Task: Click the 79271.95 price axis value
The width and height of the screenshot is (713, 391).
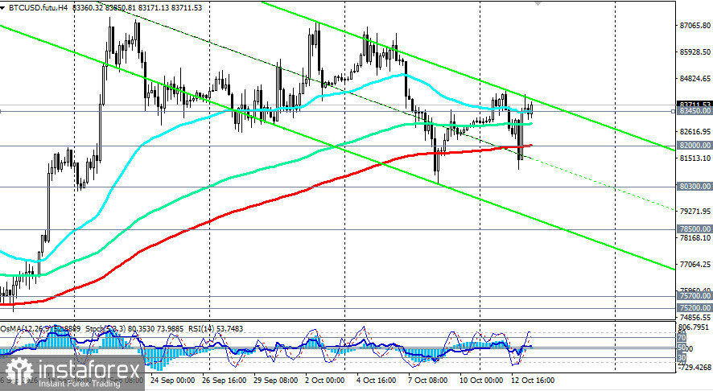Action: click(694, 212)
